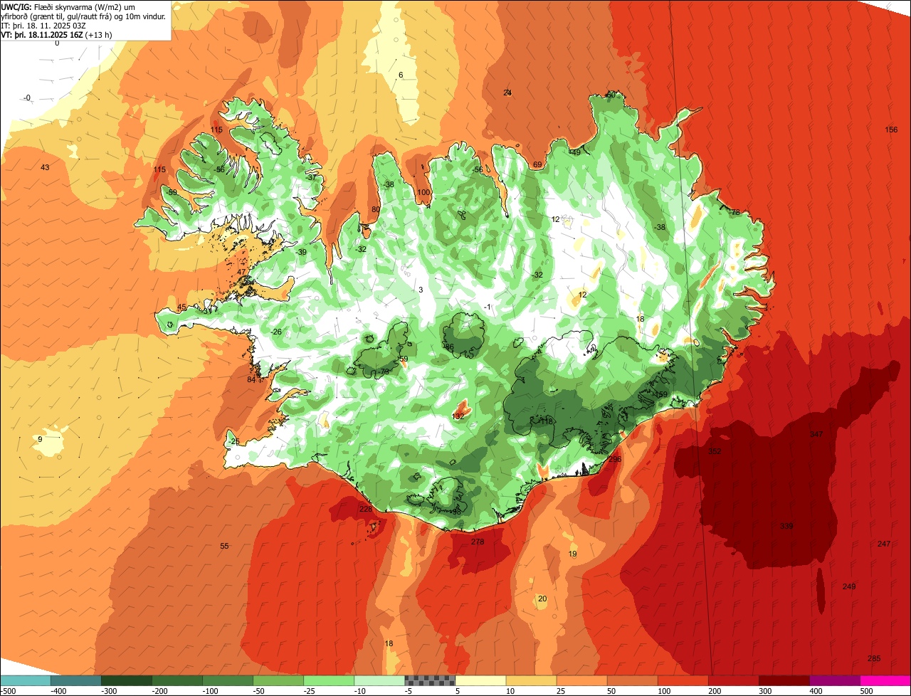Click the -500 legend label

pyautogui.click(x=8, y=690)
